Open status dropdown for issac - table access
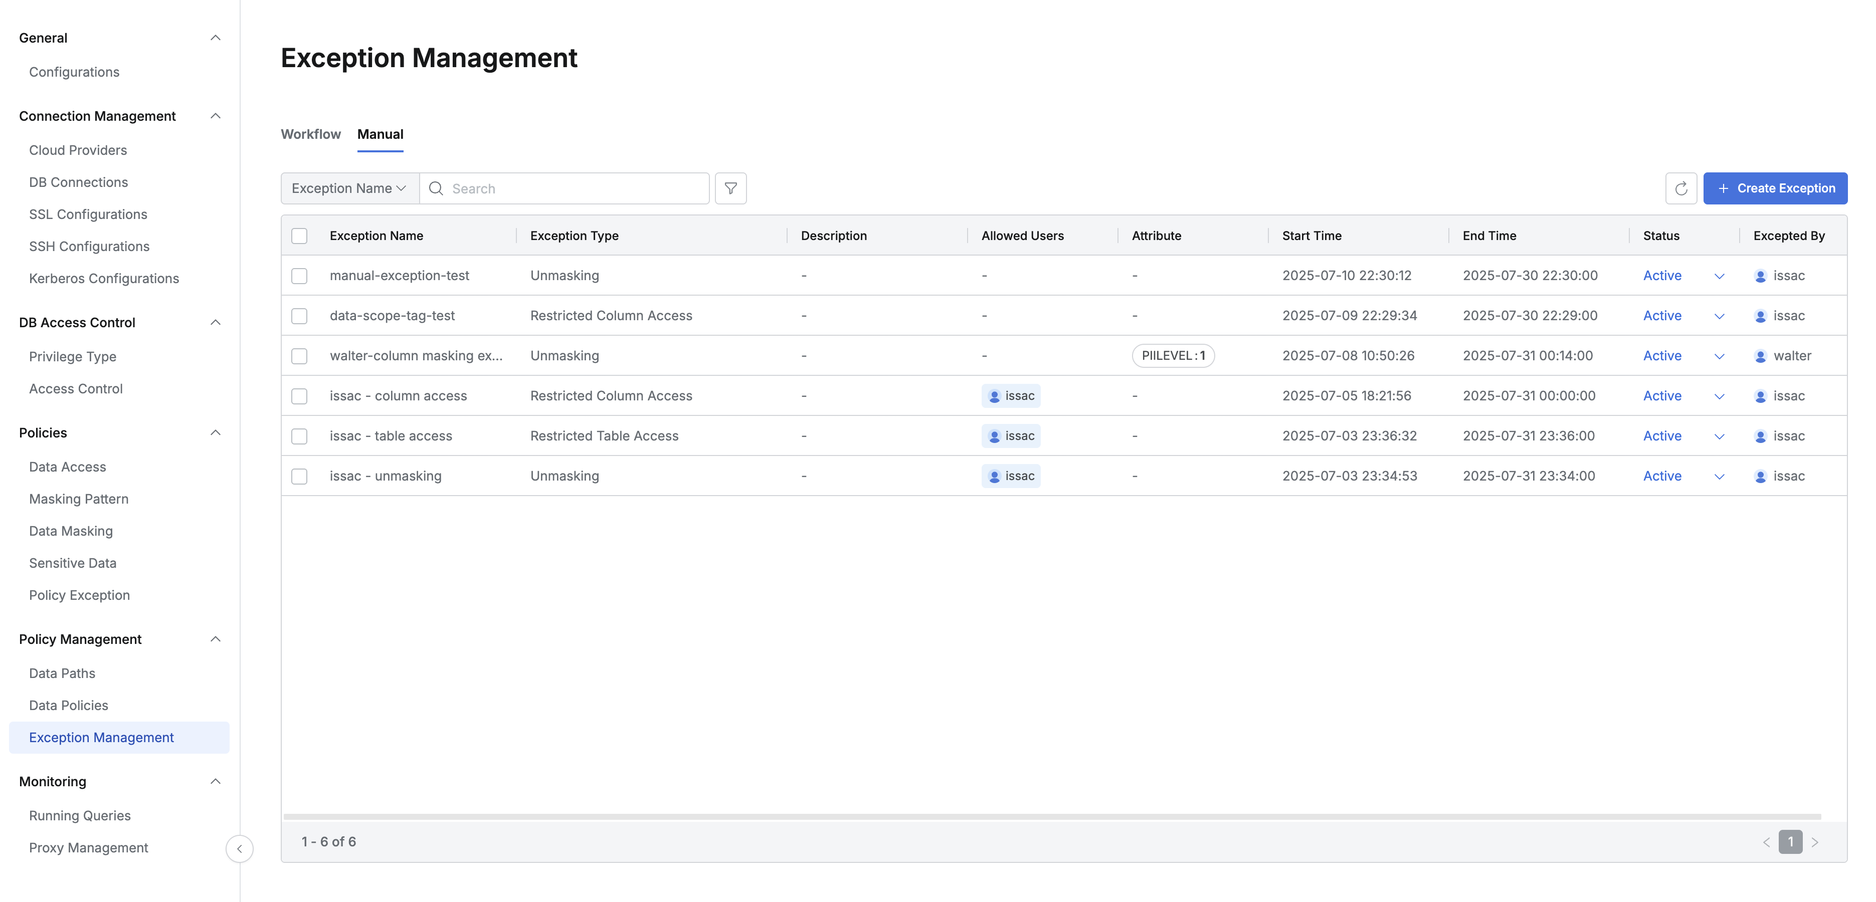This screenshot has width=1876, height=902. [1719, 437]
